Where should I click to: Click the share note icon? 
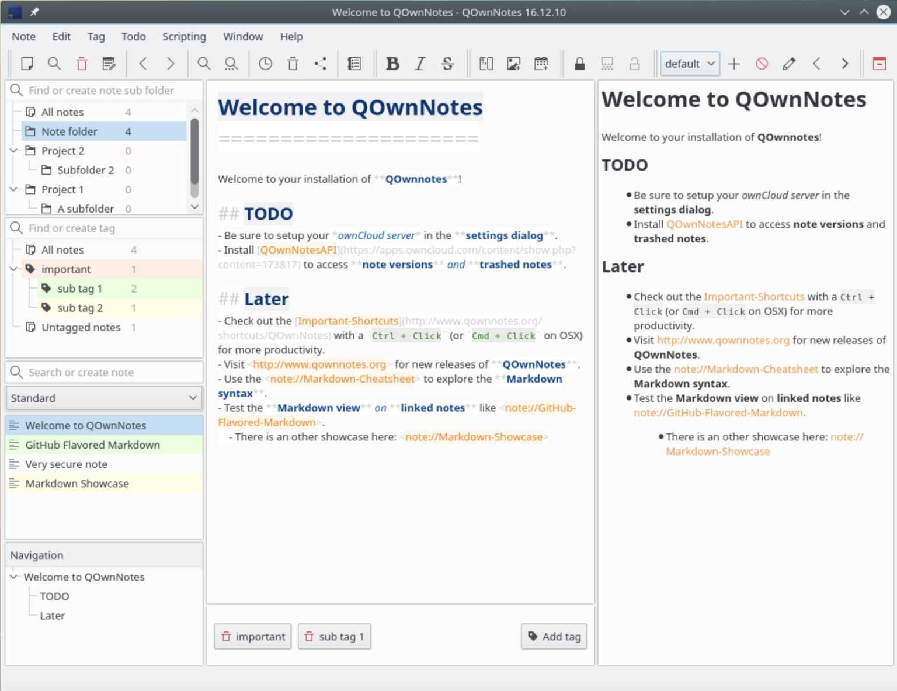pos(320,64)
